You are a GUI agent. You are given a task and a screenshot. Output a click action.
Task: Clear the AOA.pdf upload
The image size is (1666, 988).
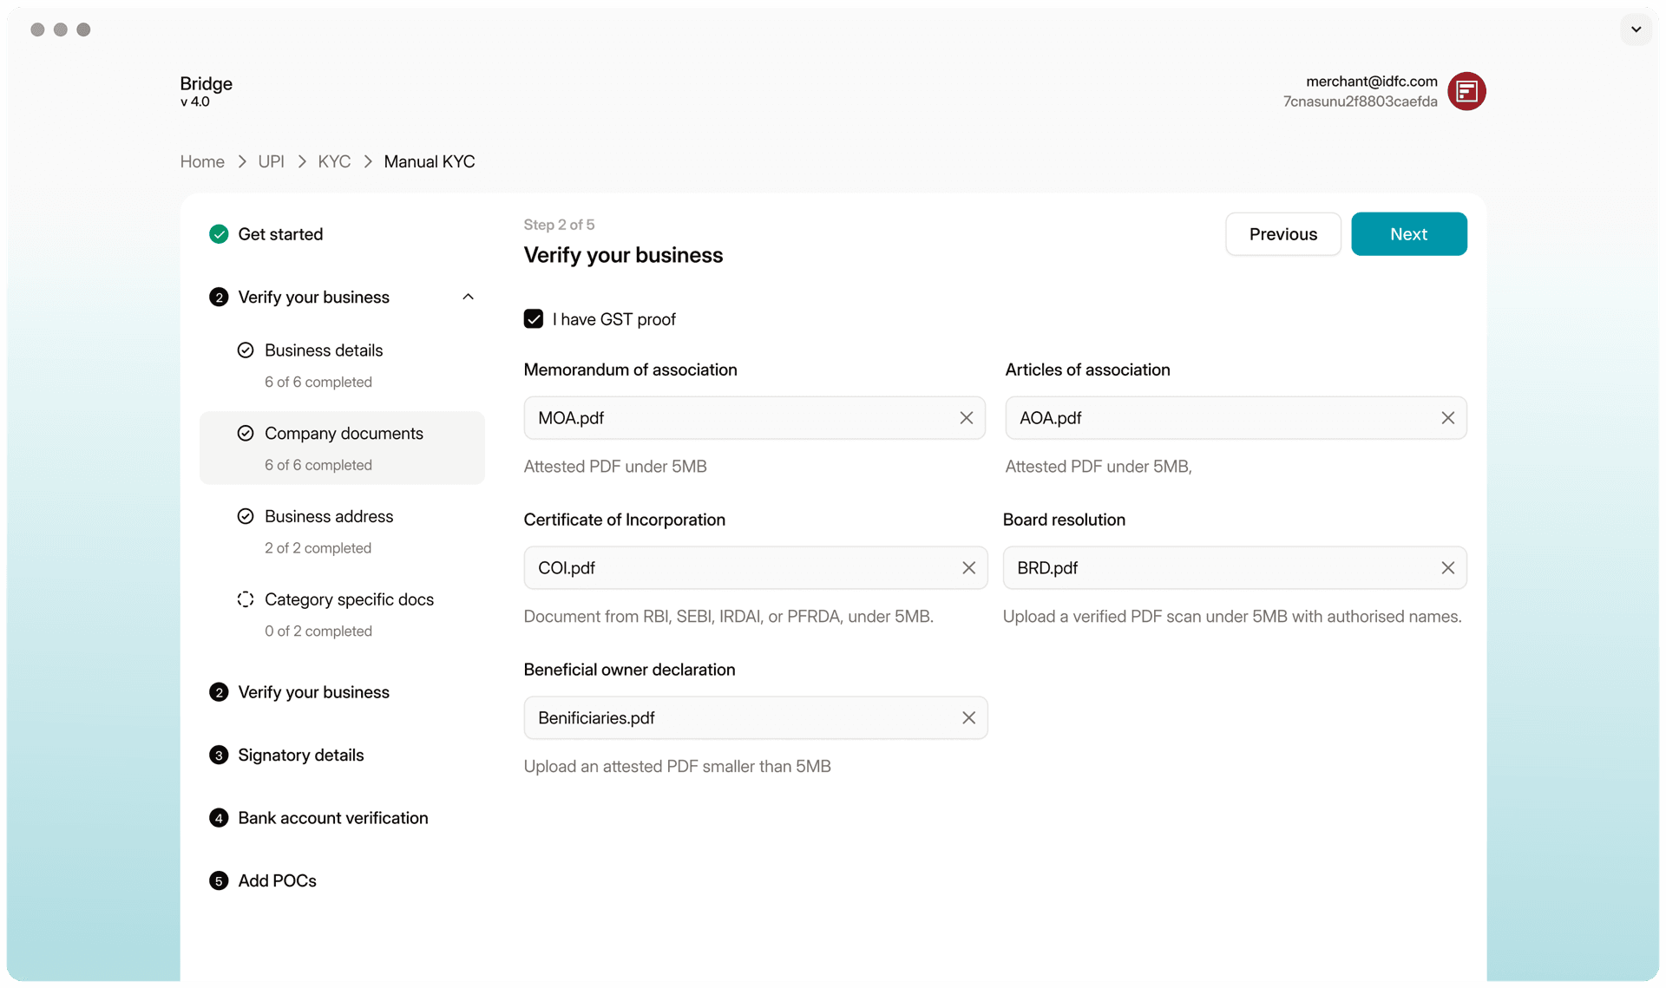[1447, 418]
